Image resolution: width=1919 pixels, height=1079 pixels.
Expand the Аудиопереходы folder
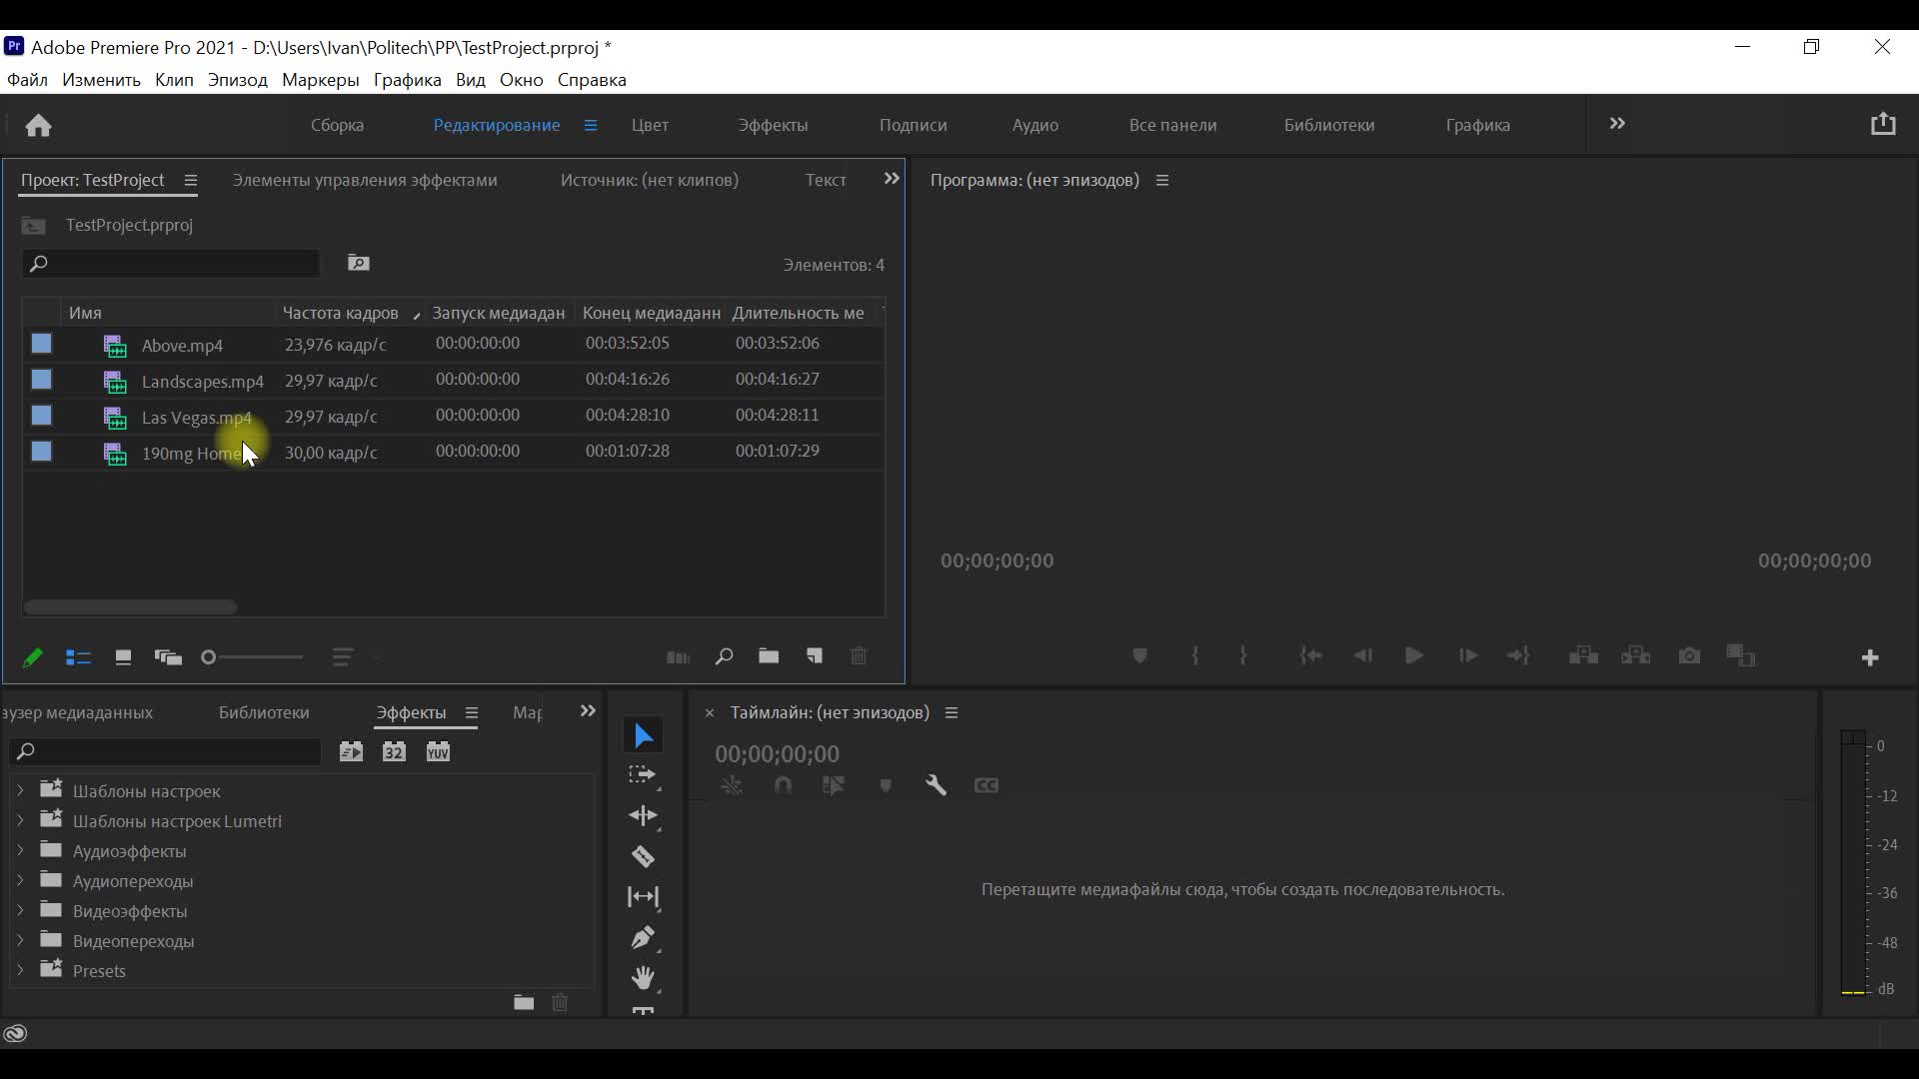click(20, 880)
